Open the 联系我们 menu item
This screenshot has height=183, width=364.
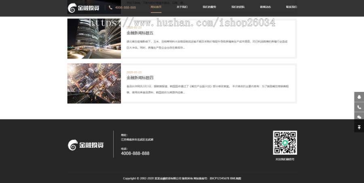[x=291, y=7]
